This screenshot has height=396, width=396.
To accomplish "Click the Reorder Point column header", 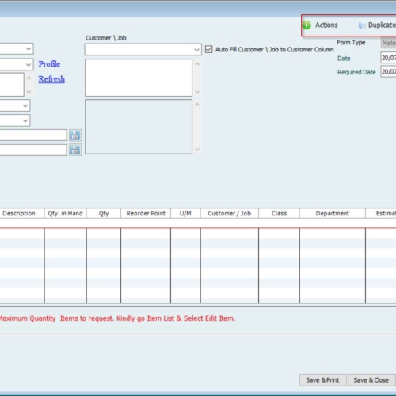I will 146,213.
